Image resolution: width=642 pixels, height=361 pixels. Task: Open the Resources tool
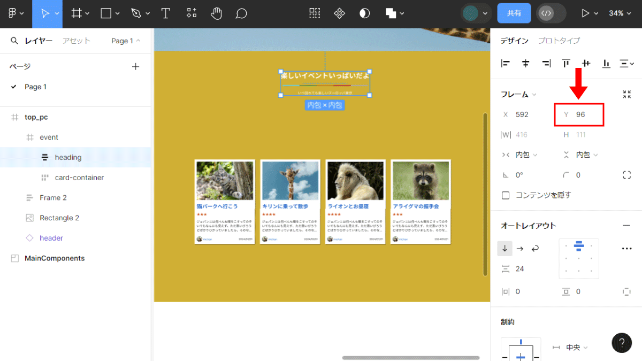click(192, 13)
